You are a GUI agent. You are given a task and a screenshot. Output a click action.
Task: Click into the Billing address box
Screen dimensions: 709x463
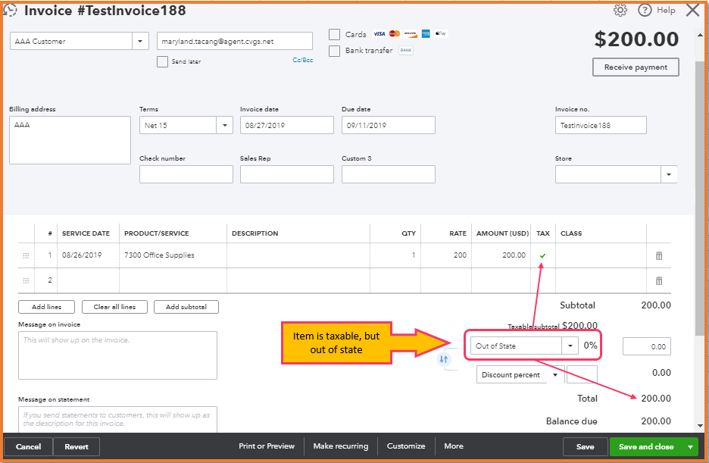click(x=70, y=140)
